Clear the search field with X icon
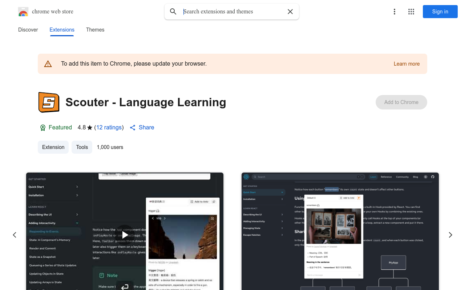This screenshot has width=465, height=290. click(x=290, y=12)
